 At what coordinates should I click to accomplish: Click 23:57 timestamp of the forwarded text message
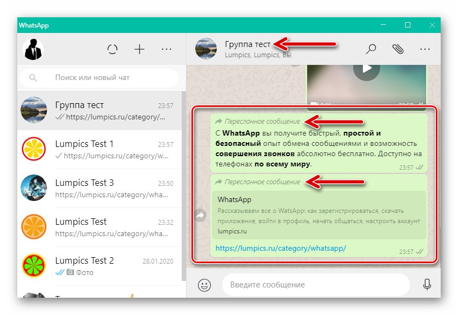[x=406, y=167]
